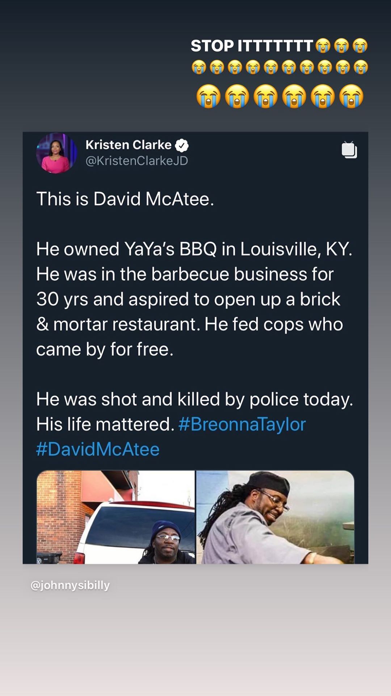The width and height of the screenshot is (391, 696).
Task: Tap the "His life mattered." text
Action: coord(105,424)
